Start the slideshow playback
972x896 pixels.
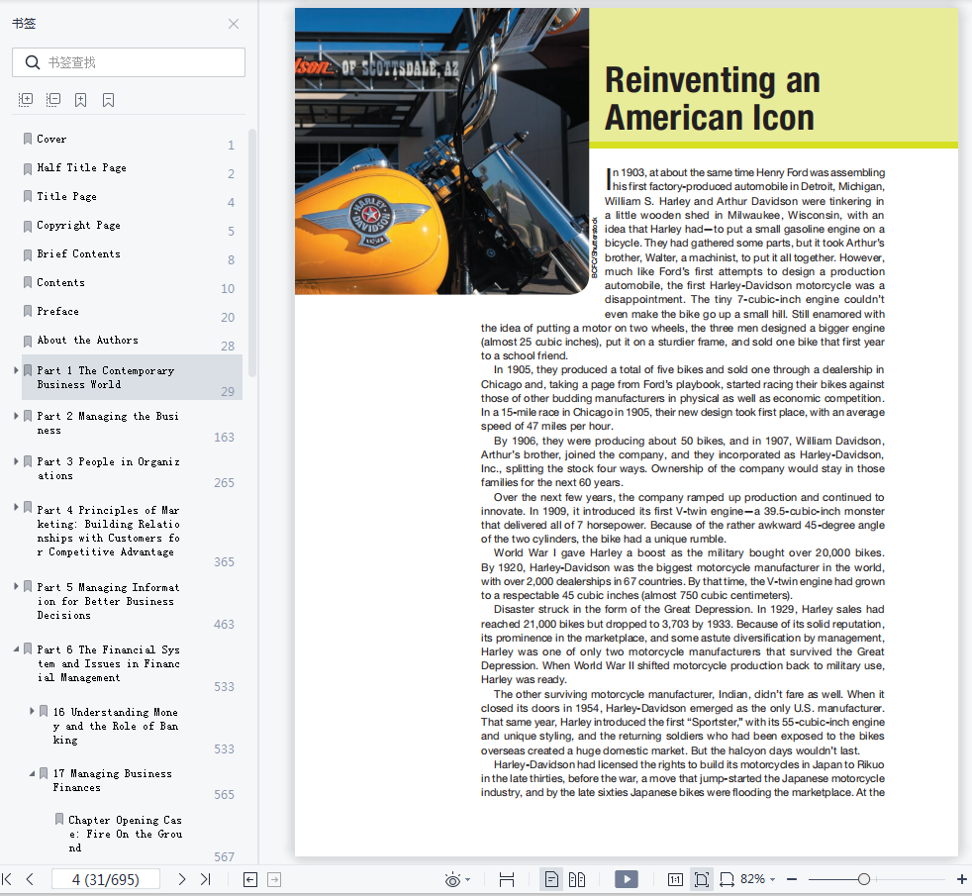627,879
